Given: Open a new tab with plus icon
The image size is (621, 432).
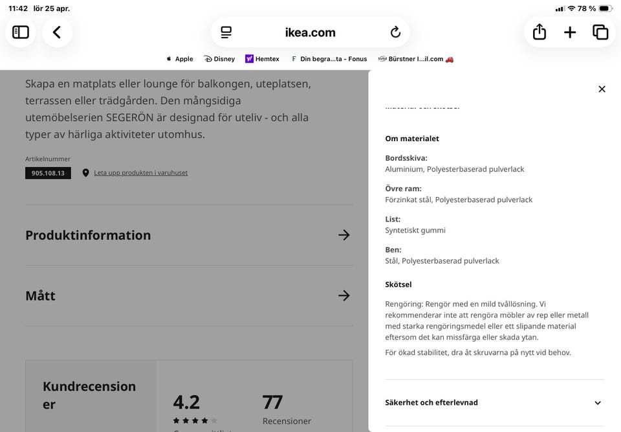Looking at the screenshot, I should 570,32.
